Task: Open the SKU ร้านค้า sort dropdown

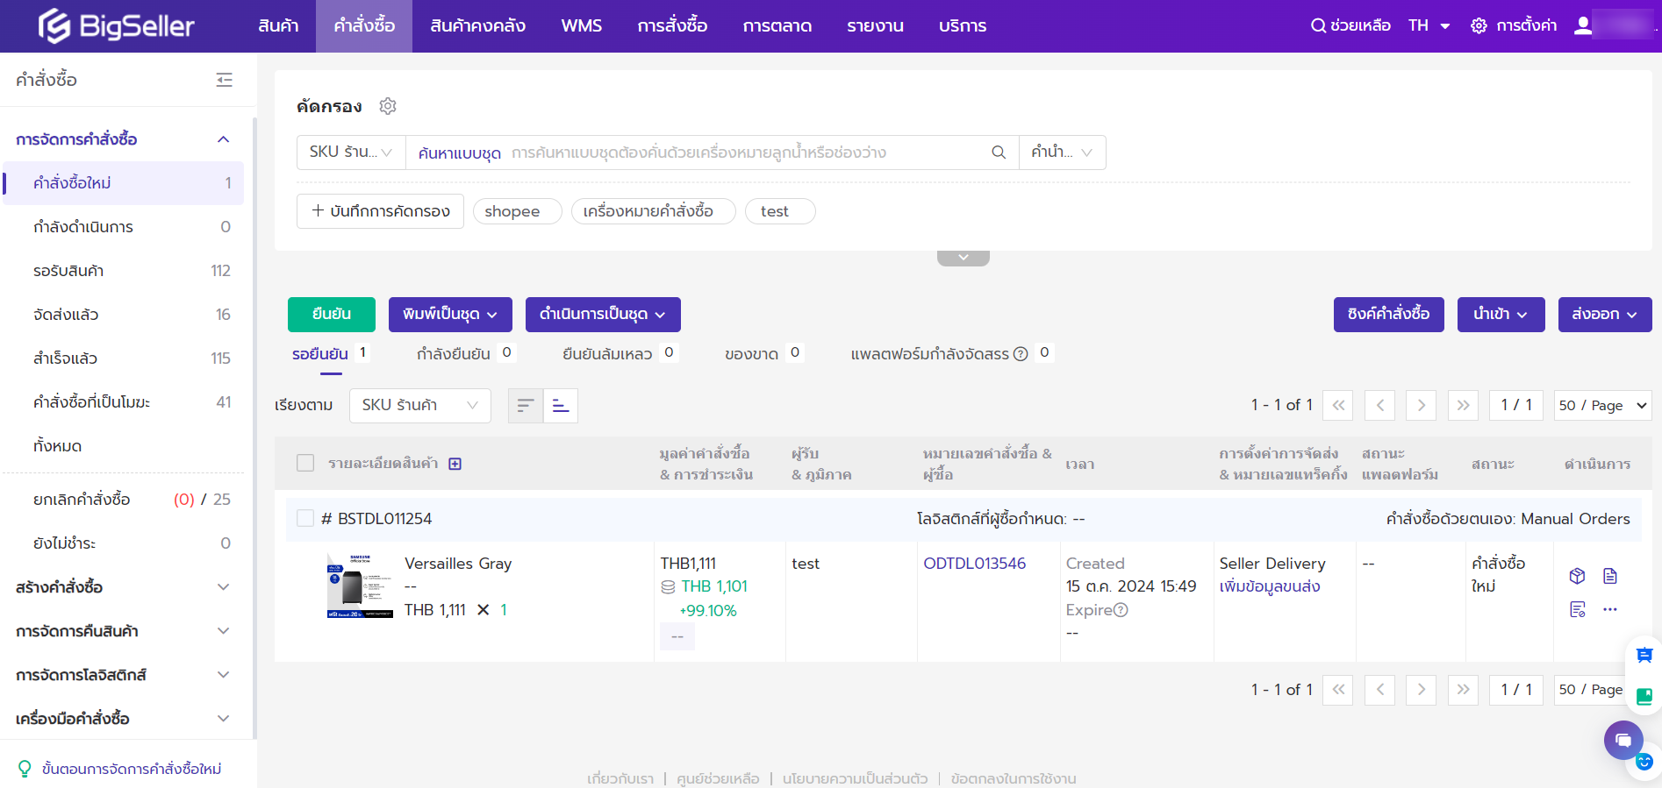Action: (419, 405)
